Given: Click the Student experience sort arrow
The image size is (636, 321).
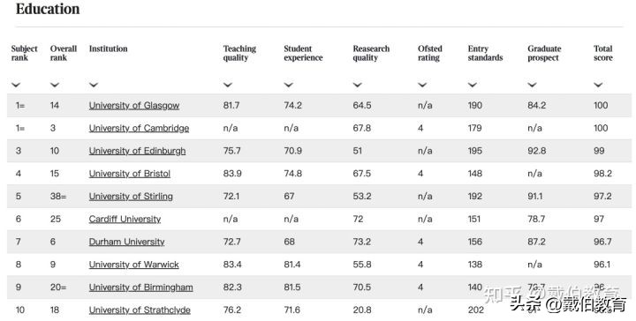Looking at the screenshot, I should pos(288,85).
